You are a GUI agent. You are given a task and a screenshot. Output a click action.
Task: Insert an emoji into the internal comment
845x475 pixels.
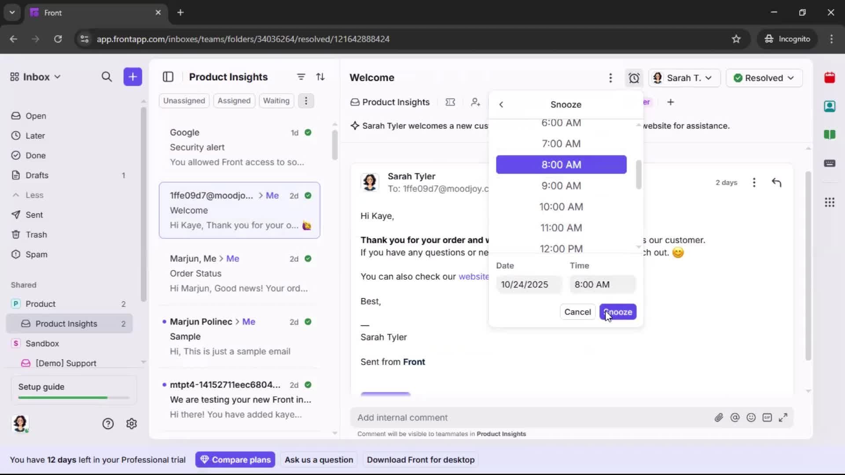pyautogui.click(x=751, y=417)
